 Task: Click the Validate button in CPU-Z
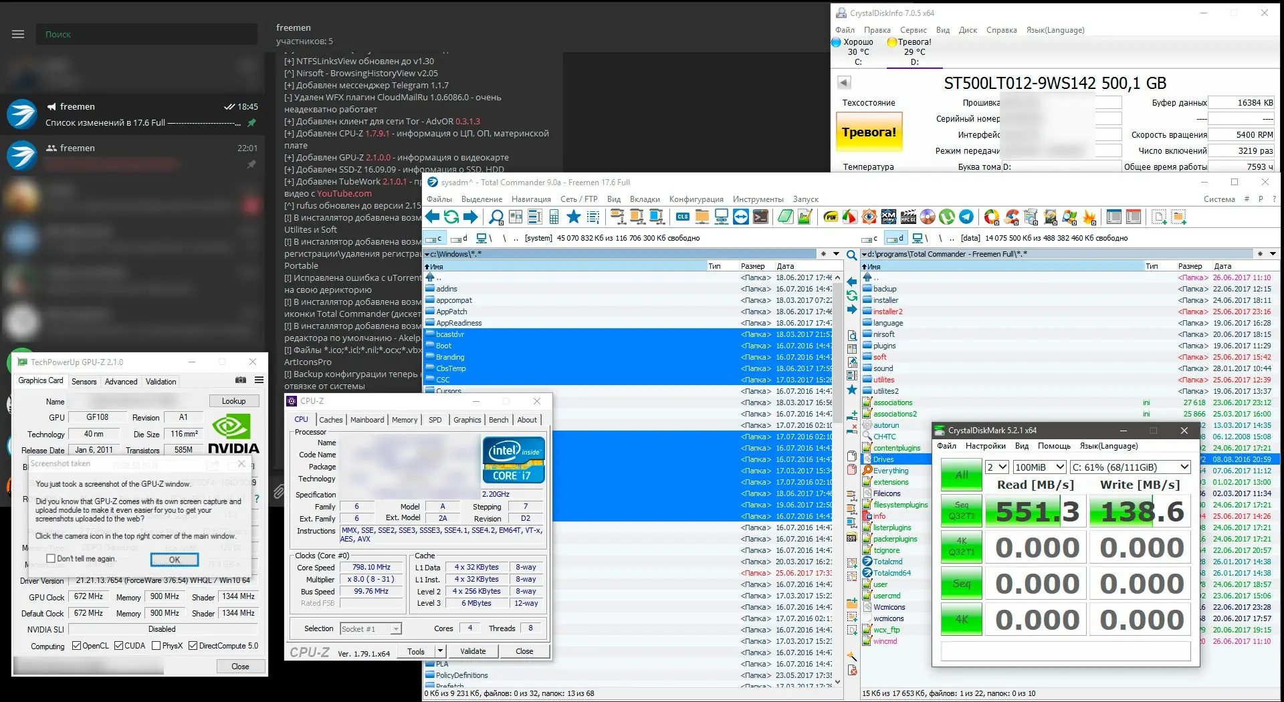(x=473, y=651)
